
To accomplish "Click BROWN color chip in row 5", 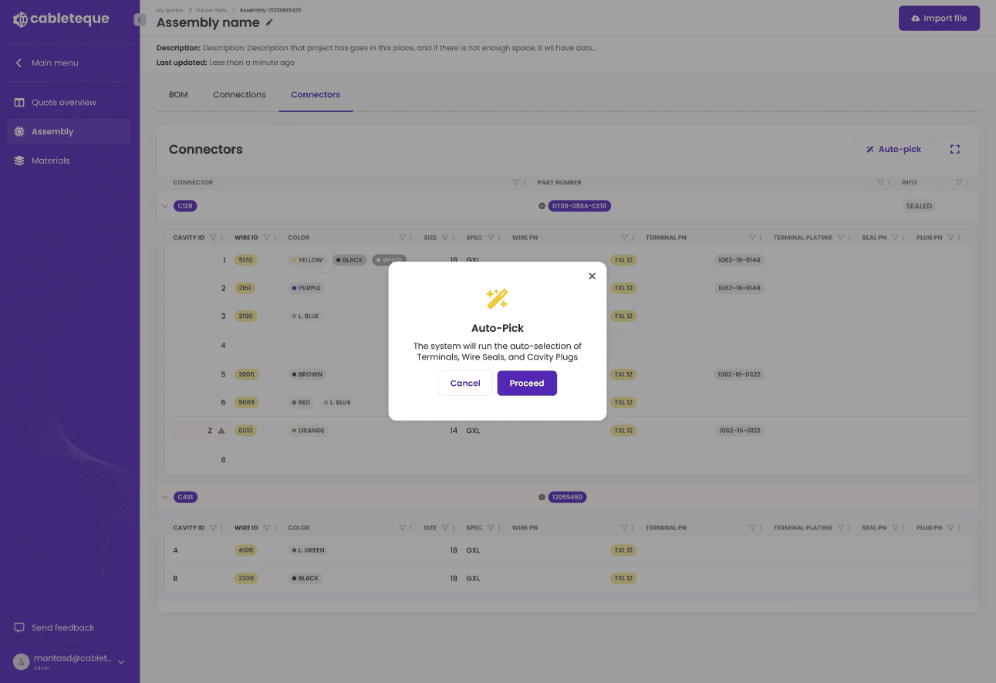I will coord(307,374).
